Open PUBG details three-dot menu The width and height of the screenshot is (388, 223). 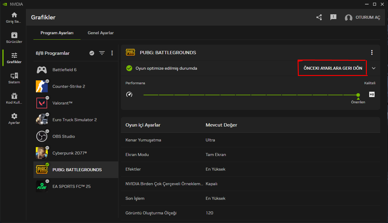[x=372, y=52]
